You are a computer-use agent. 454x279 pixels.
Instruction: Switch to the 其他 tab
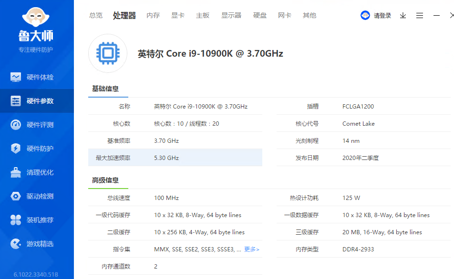(x=310, y=15)
